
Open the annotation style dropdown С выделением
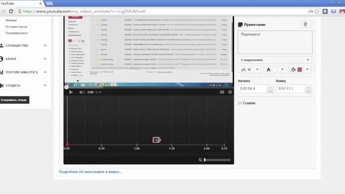pyautogui.click(x=275, y=60)
